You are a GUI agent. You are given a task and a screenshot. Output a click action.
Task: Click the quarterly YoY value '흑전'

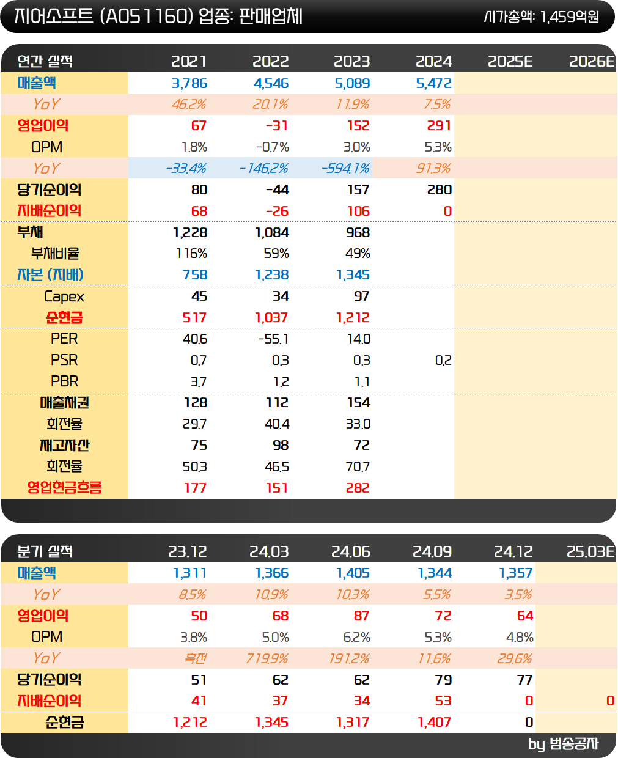(196, 659)
